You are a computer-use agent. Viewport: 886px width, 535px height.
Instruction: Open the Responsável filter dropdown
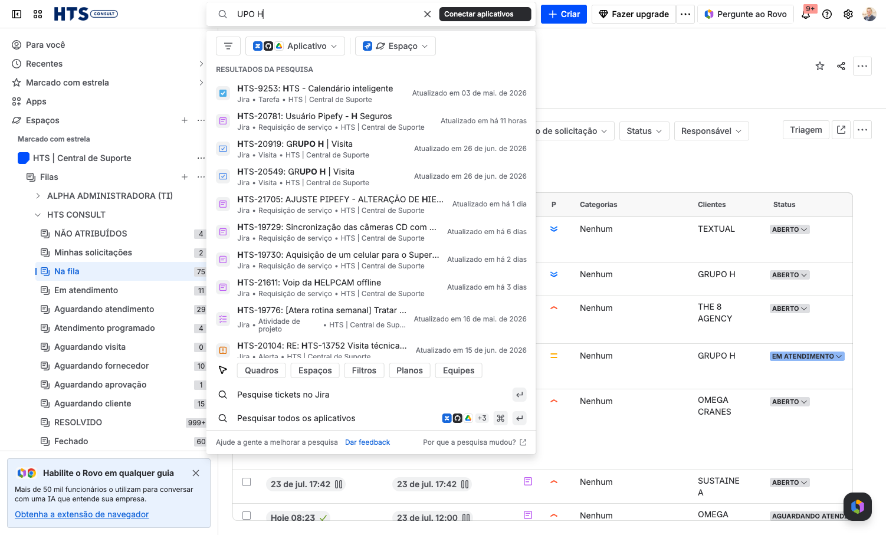click(711, 131)
